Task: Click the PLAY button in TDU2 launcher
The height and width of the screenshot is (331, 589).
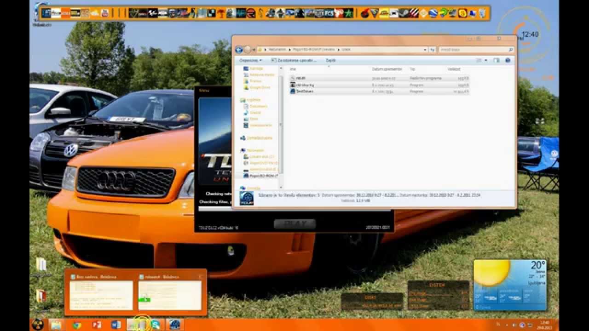Action: (295, 223)
